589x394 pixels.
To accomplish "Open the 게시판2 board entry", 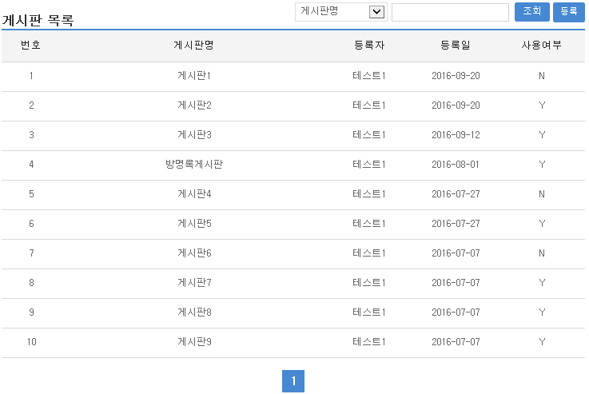I will (193, 105).
